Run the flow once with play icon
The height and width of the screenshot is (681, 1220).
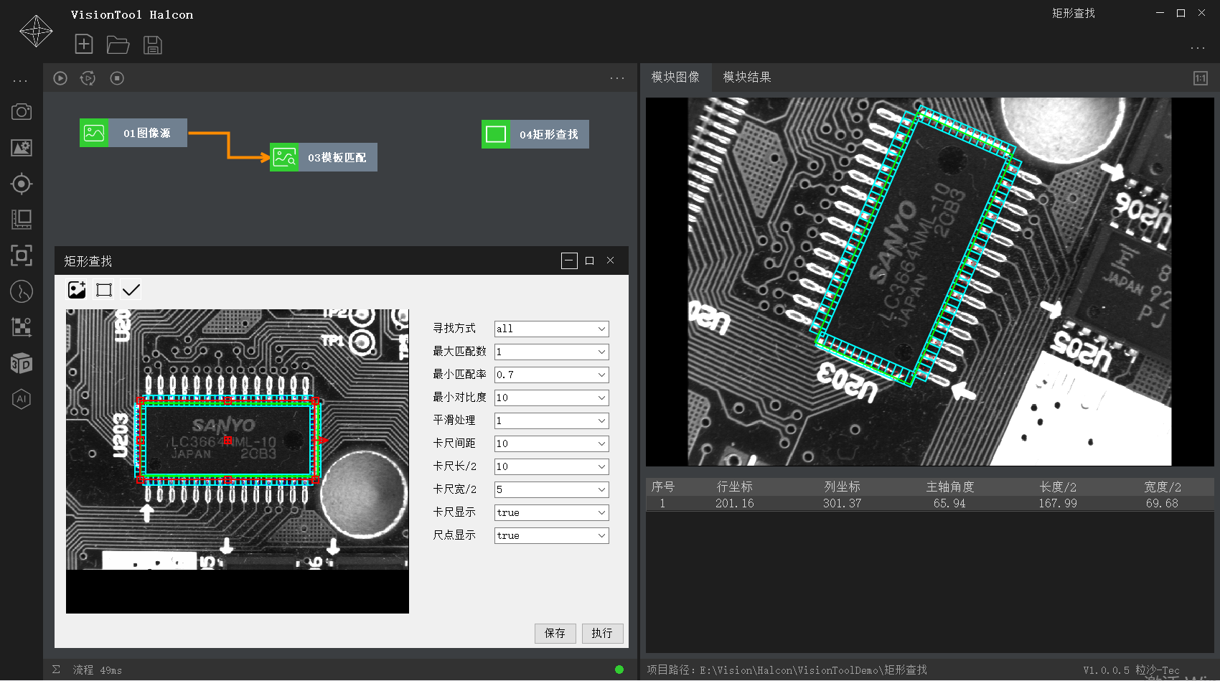(60, 78)
